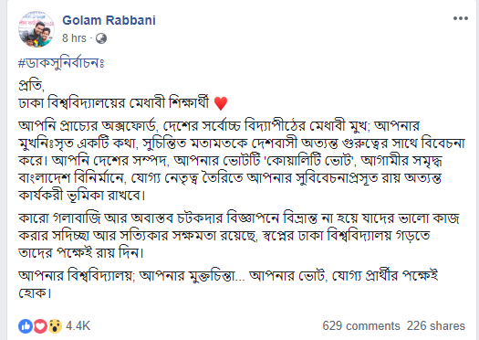Screen dimensions: 479x340
Task: Click the paragraph beginning আপনি প্রাচ্যের অক্সফোর্ড
Action: [242, 161]
